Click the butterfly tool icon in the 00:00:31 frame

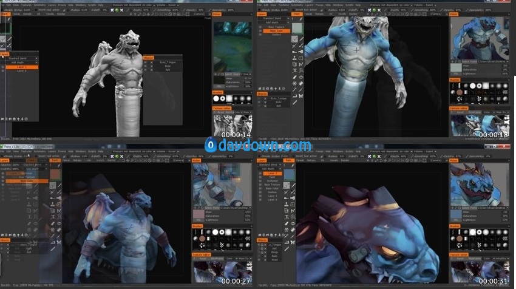click(x=293, y=242)
